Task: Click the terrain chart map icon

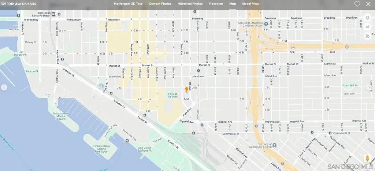Action: [367, 27]
